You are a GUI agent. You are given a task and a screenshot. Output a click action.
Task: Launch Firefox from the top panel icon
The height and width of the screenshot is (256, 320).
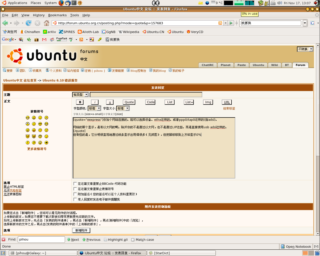tap(61, 3)
